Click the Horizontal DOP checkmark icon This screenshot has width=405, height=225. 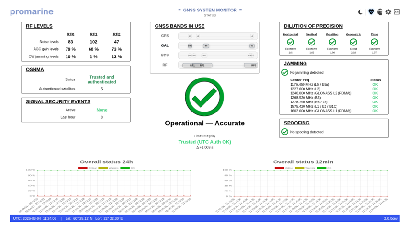[x=291, y=42]
